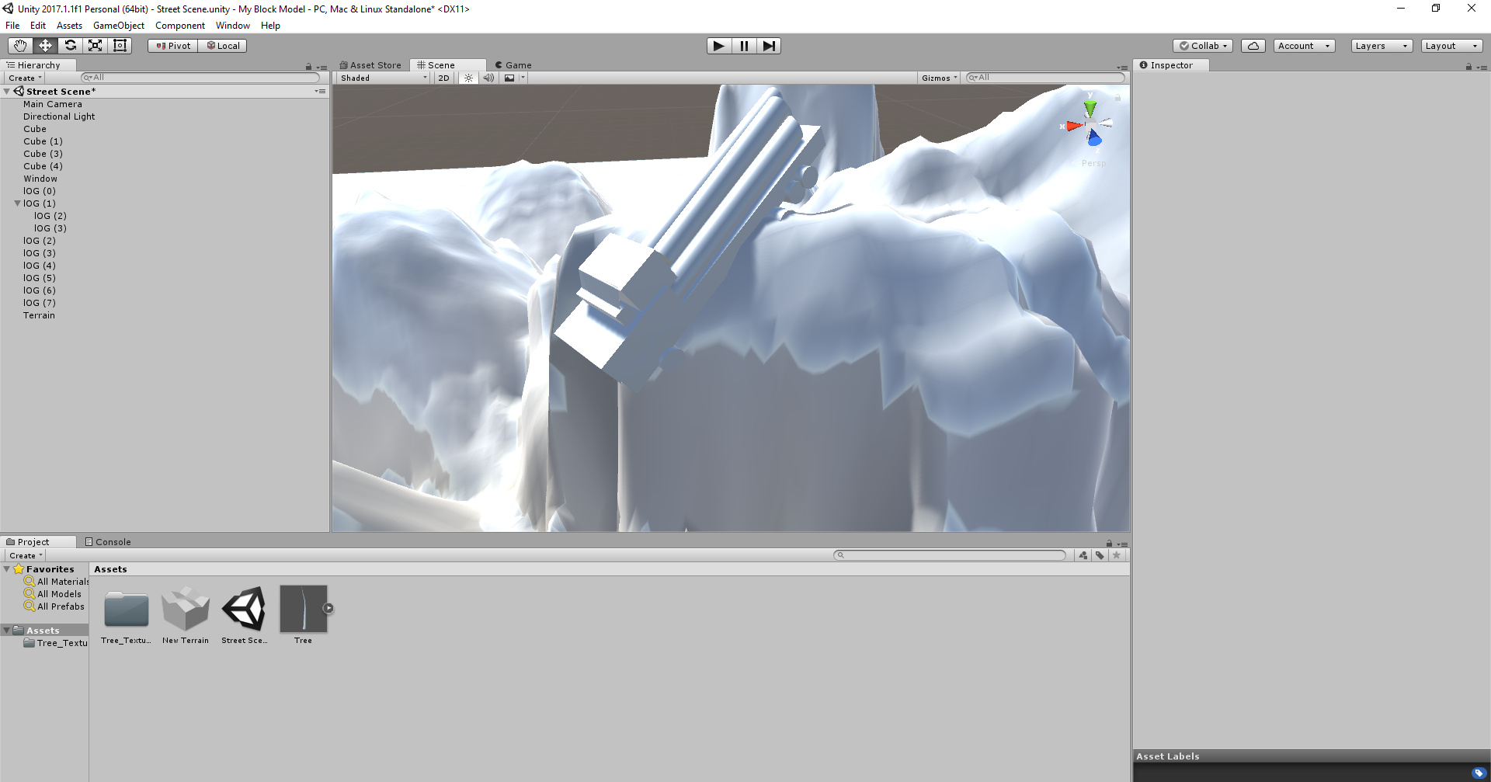1491x782 pixels.
Task: Open the asset search-by-type icon
Action: click(1083, 555)
